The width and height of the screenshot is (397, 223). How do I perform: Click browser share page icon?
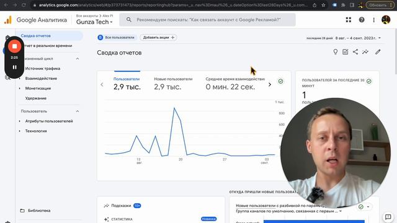coord(314,5)
